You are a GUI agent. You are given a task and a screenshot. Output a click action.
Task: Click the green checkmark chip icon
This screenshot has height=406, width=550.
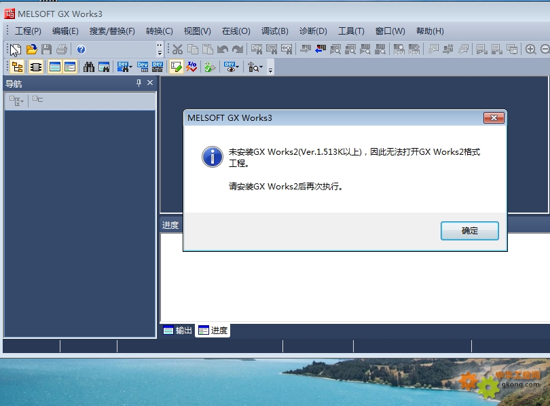point(210,67)
